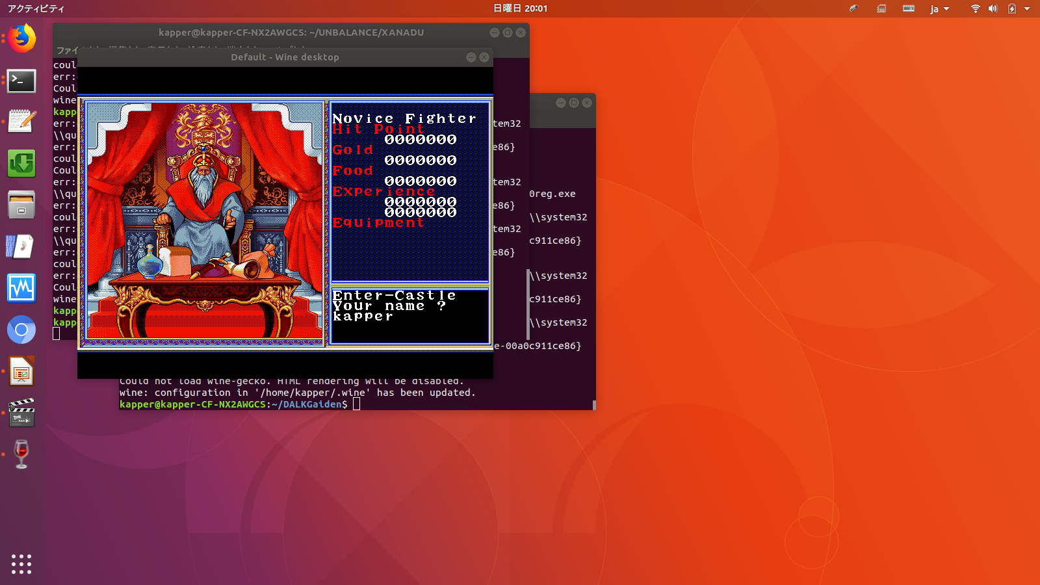Click the on-screen keyboard tray icon

tap(909, 8)
